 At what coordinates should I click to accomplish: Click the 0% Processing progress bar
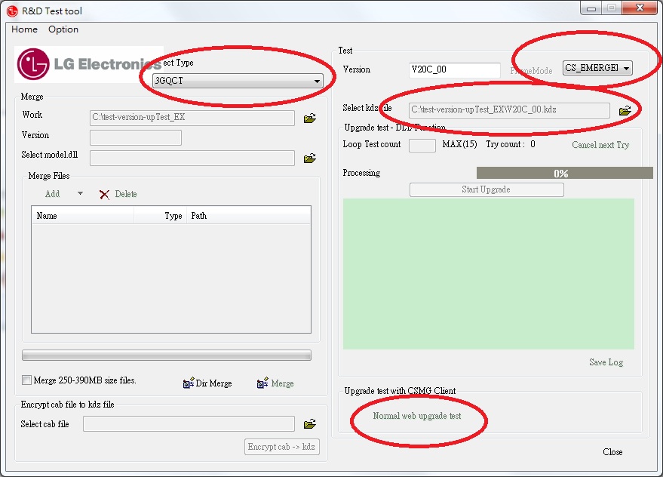565,173
